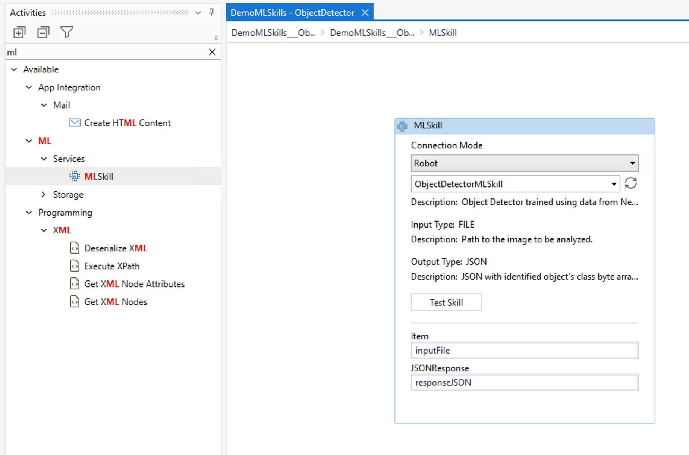689x455 pixels.
Task: Collapse the Mail node
Action: tap(44, 105)
